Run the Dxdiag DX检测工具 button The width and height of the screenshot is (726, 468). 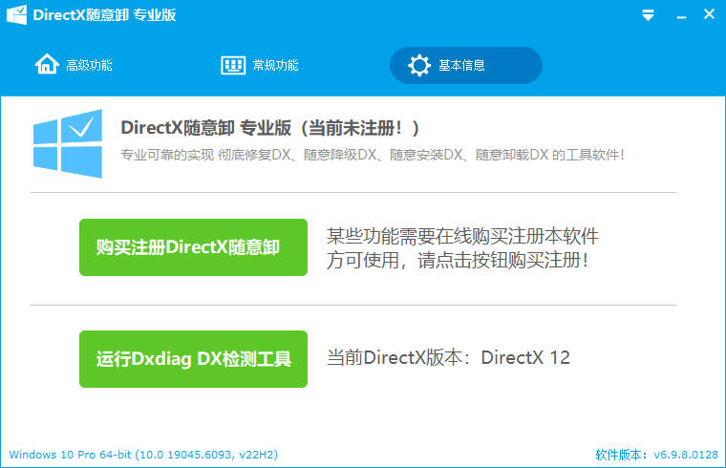click(x=193, y=359)
